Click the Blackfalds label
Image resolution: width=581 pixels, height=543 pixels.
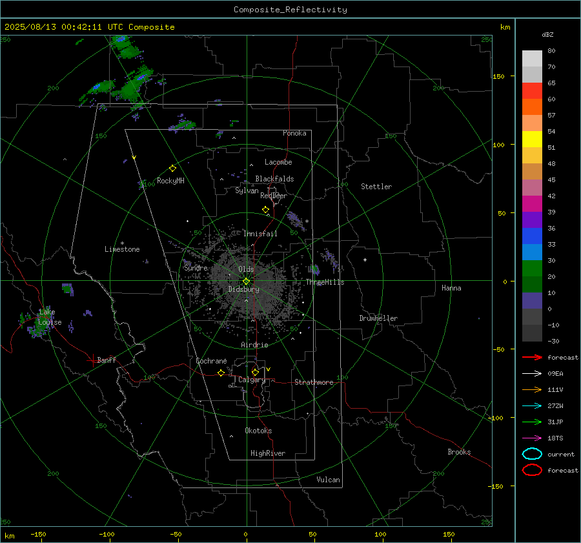click(274, 179)
